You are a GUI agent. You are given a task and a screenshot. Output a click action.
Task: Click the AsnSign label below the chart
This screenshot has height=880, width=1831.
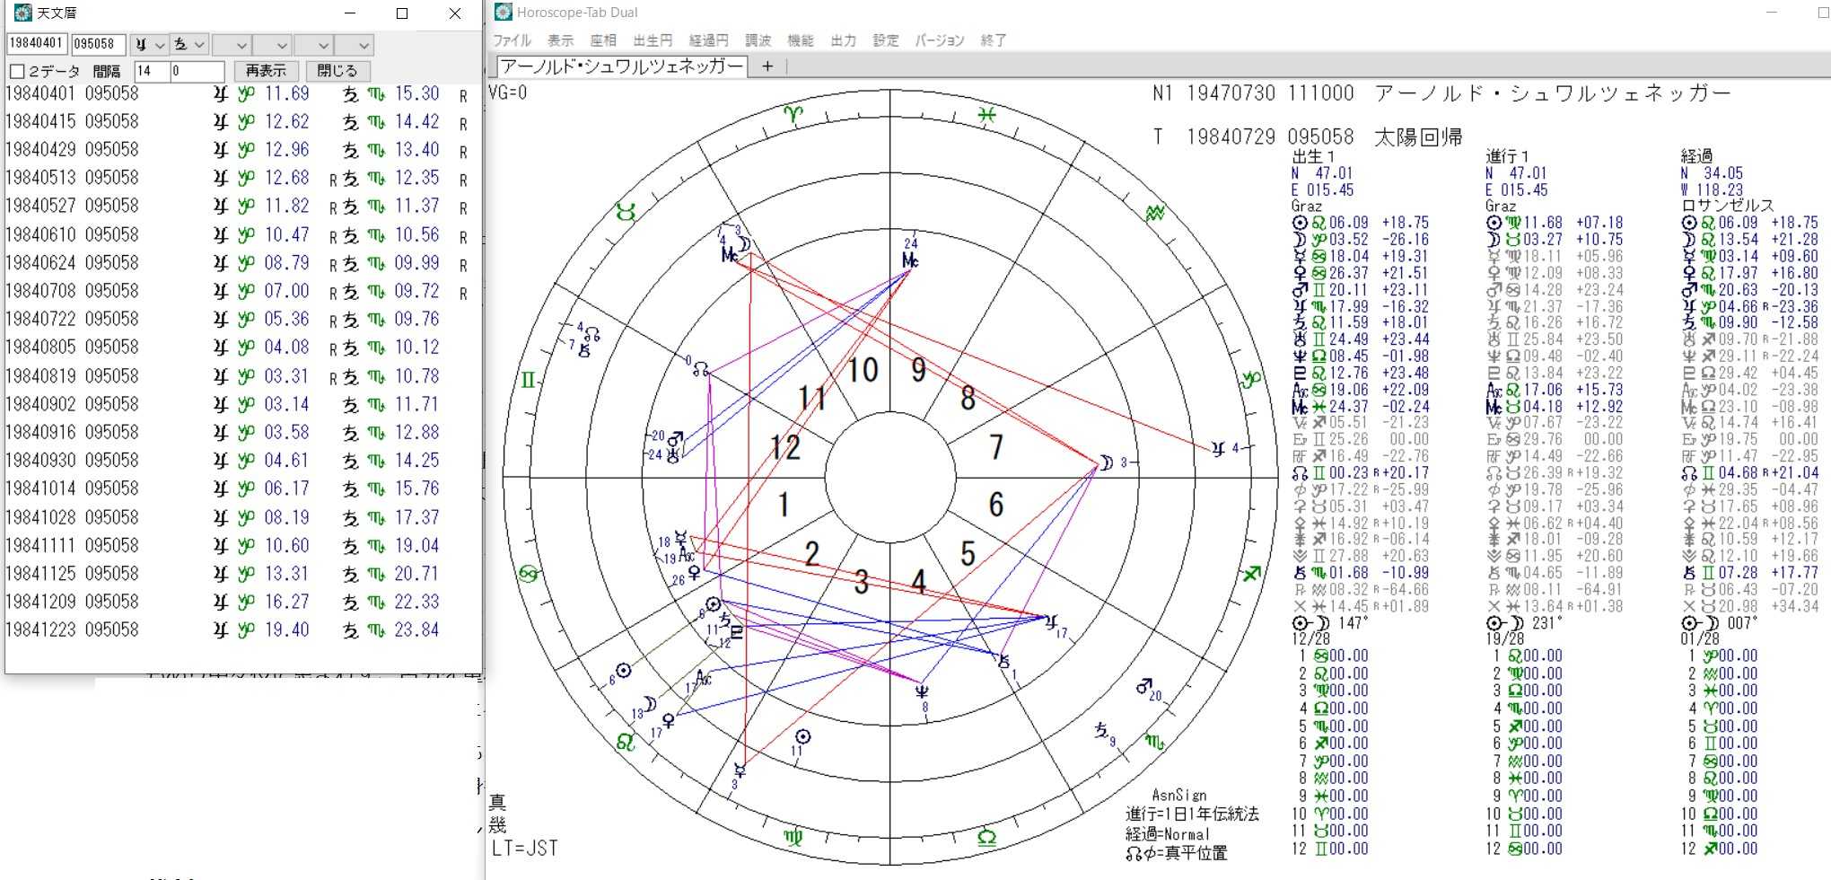pyautogui.click(x=1179, y=796)
